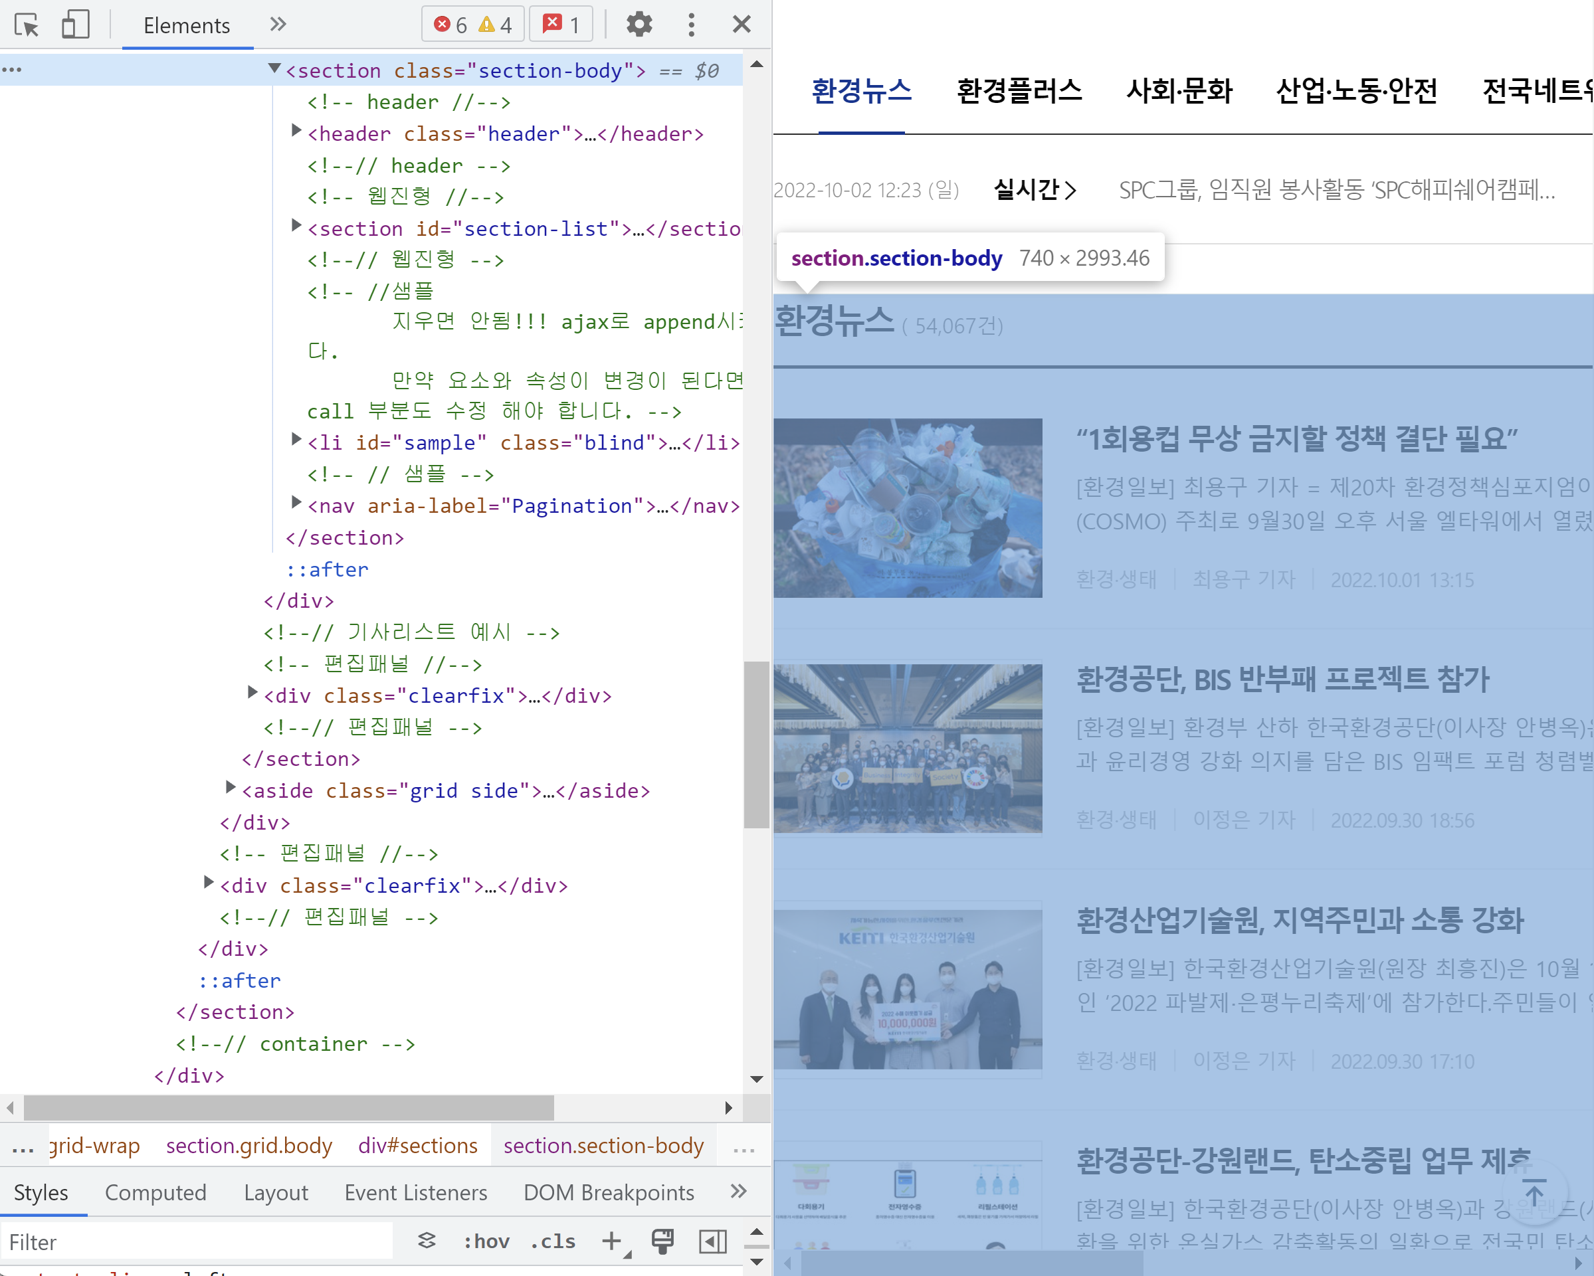
Task: Open DevTools settings gear
Action: tap(639, 25)
